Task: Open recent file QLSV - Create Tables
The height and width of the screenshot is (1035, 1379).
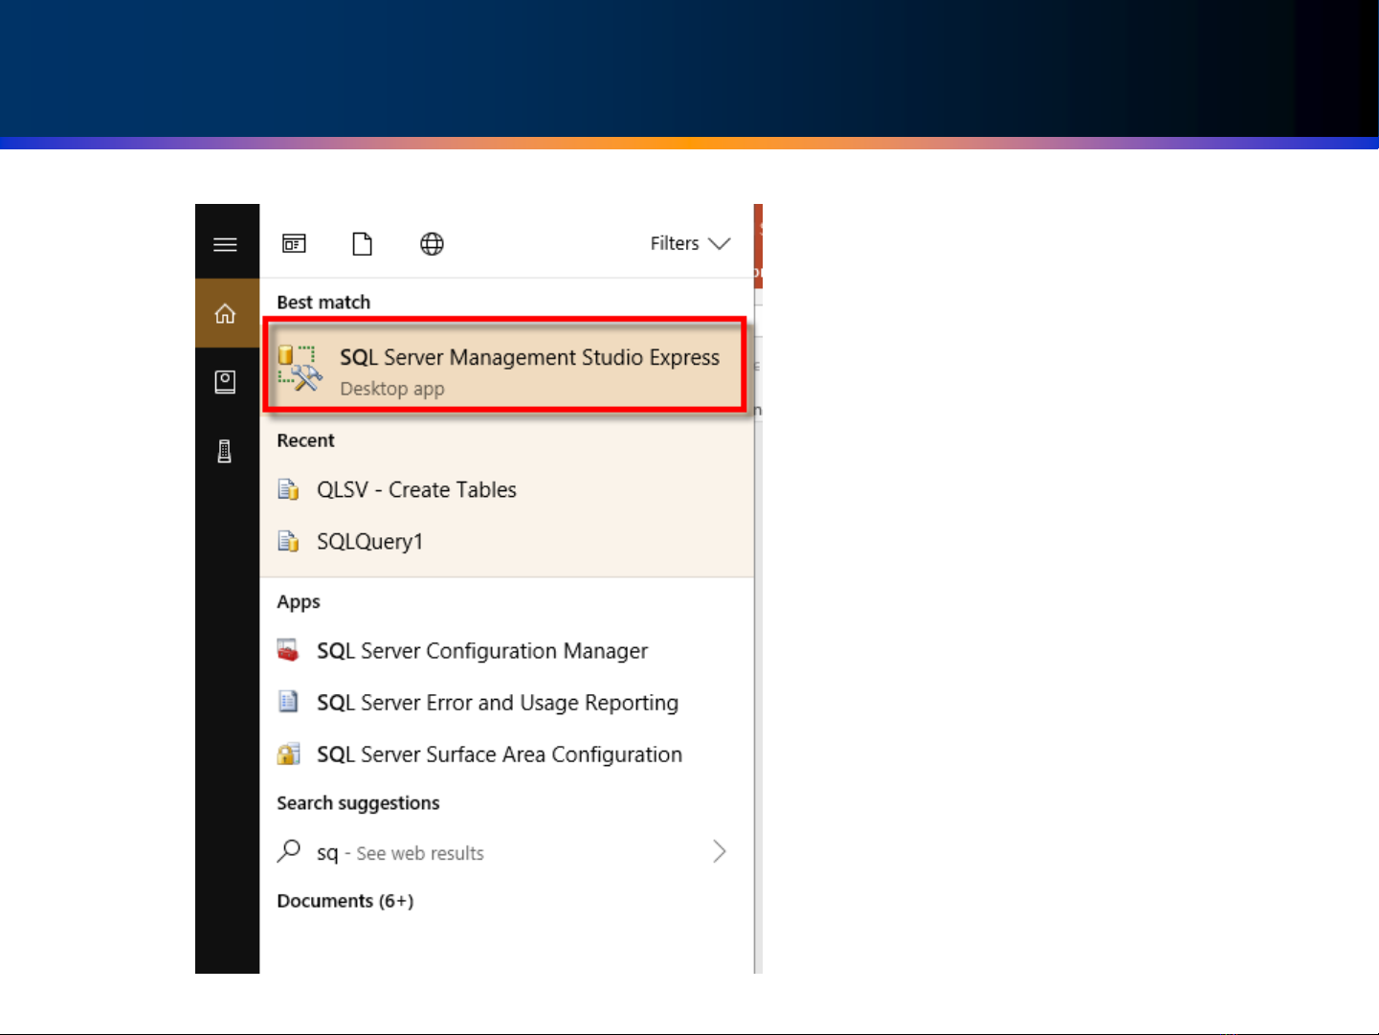Action: pyautogui.click(x=506, y=489)
